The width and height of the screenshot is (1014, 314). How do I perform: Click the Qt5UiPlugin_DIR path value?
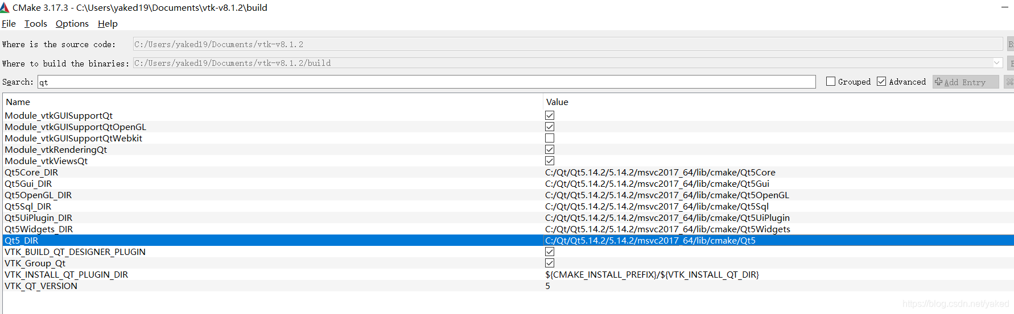tap(667, 218)
